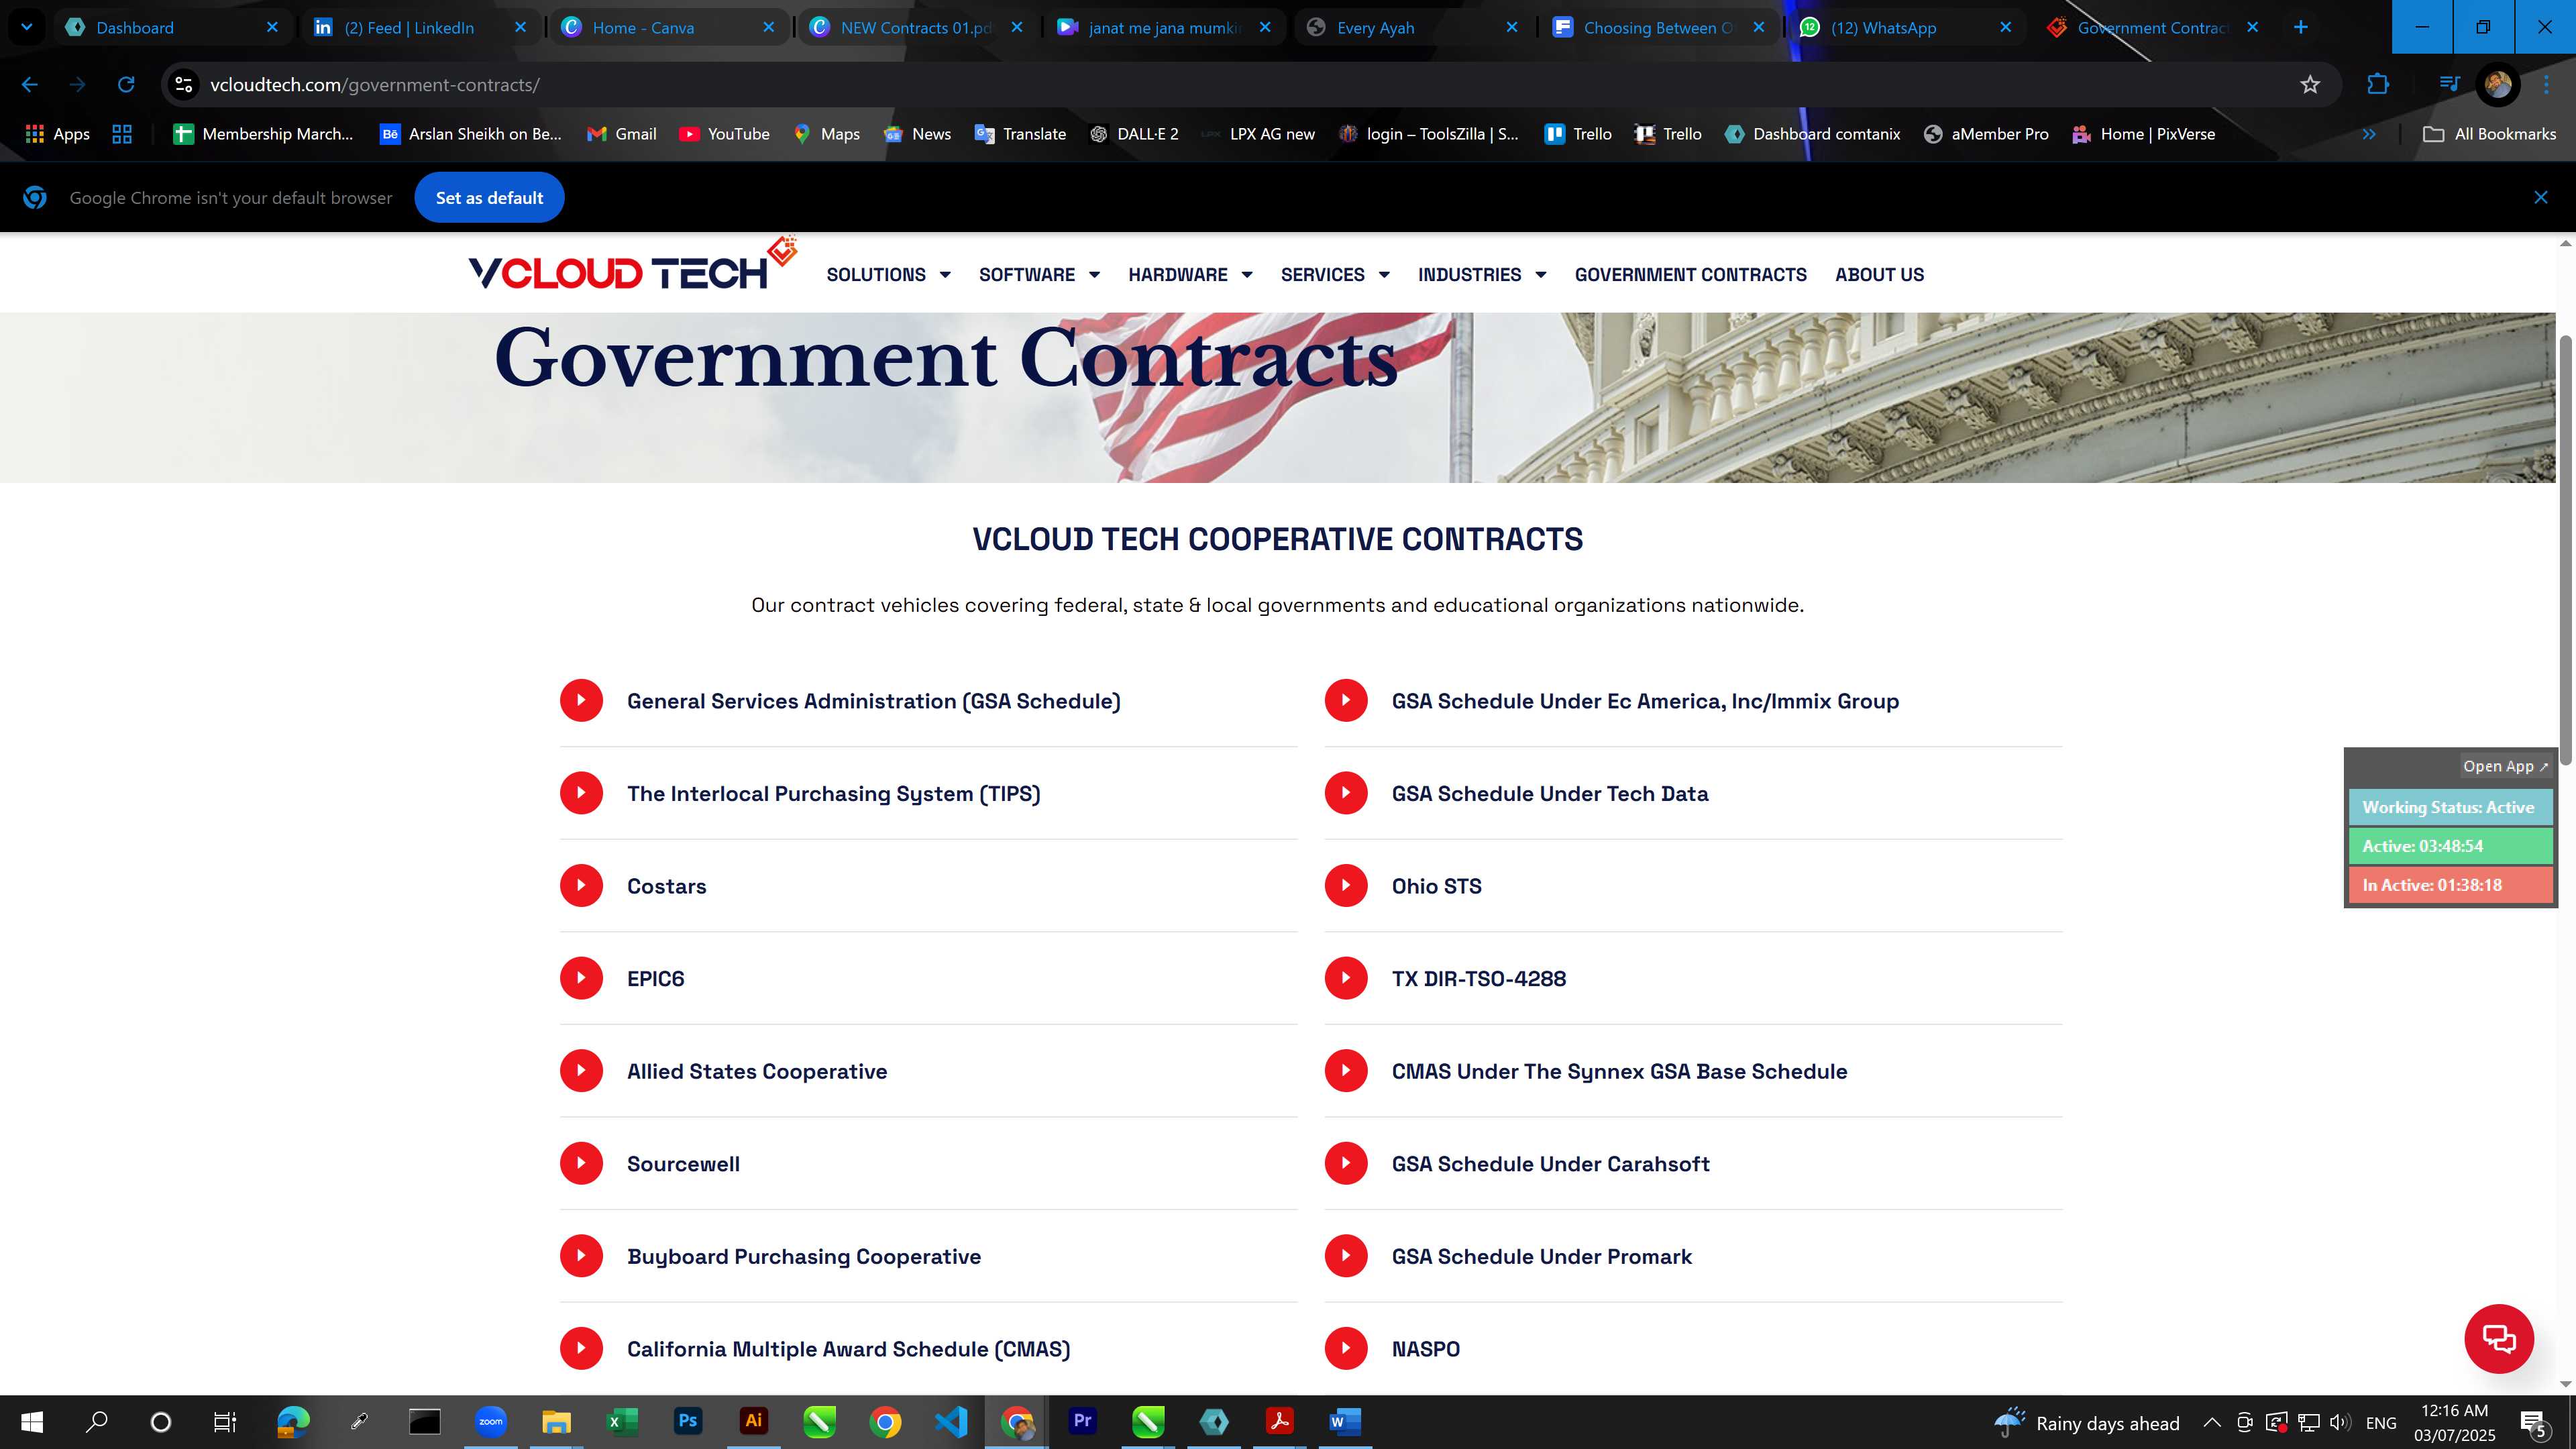This screenshot has height=1449, width=2576.
Task: Open General Services Administration (GSA Schedule) link
Action: coord(873,701)
